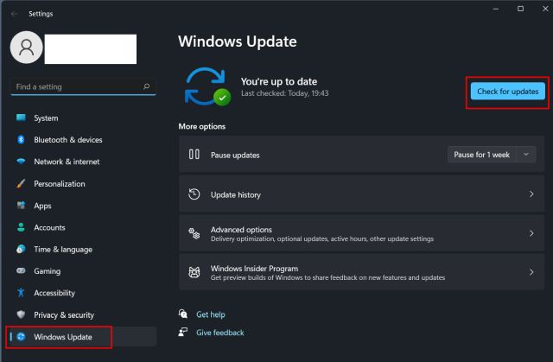The height and width of the screenshot is (362, 553).
Task: Select Time & language in sidebar
Action: click(x=62, y=250)
